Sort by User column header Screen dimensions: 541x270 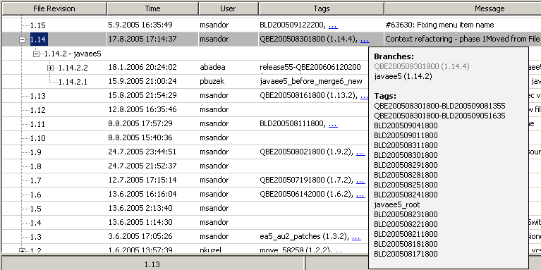tap(228, 8)
